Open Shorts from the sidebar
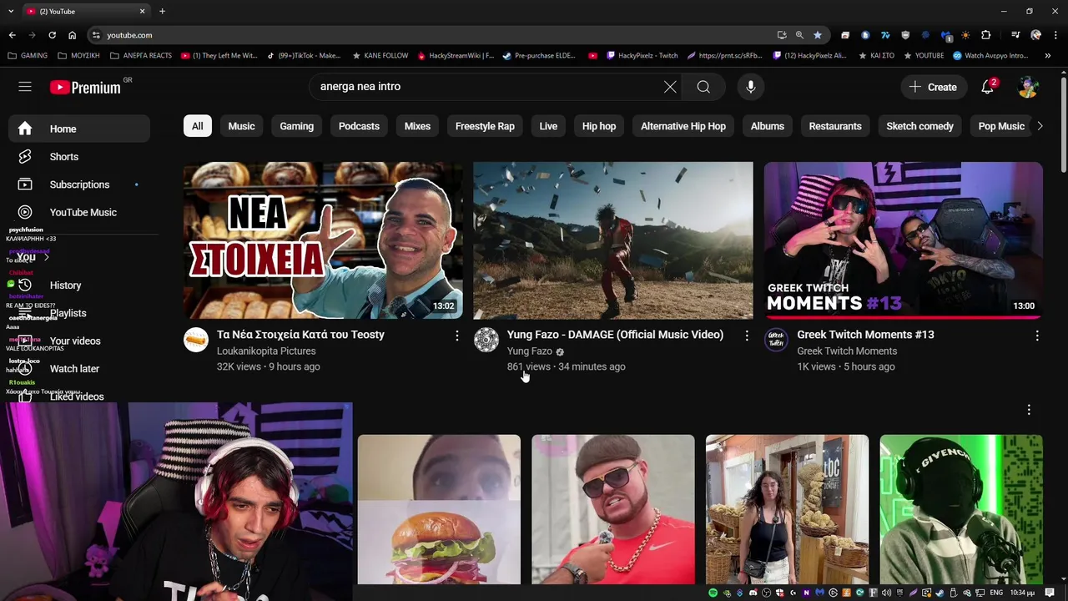 [79, 157]
